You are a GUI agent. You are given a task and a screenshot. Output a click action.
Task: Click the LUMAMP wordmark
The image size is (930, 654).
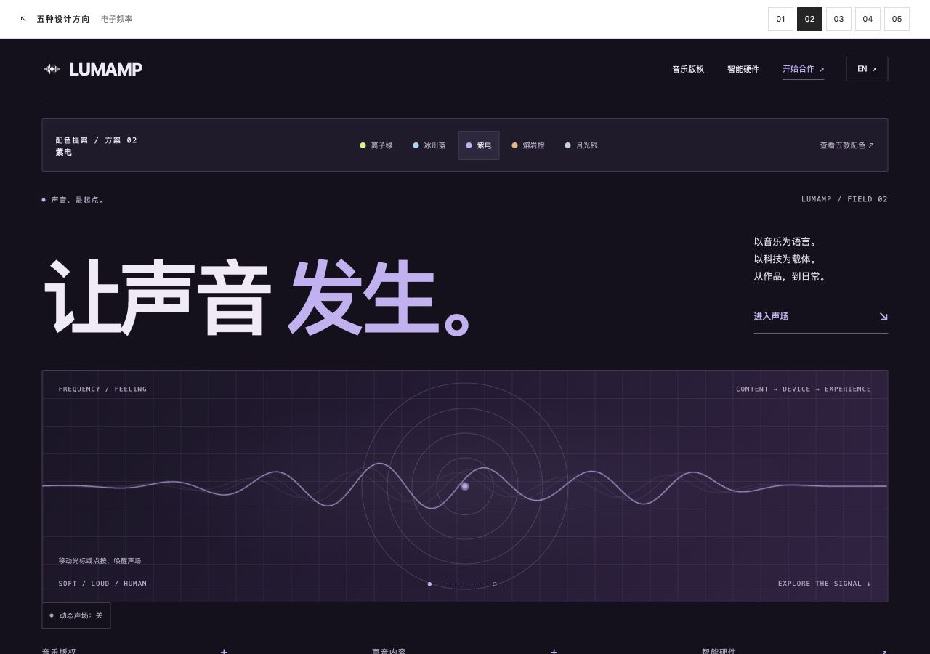point(106,69)
